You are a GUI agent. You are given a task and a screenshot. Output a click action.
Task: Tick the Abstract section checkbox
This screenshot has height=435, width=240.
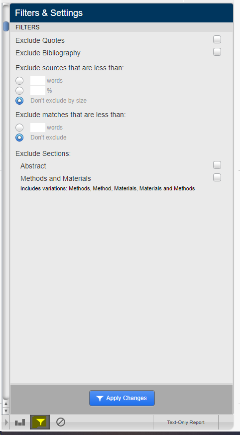(x=217, y=165)
